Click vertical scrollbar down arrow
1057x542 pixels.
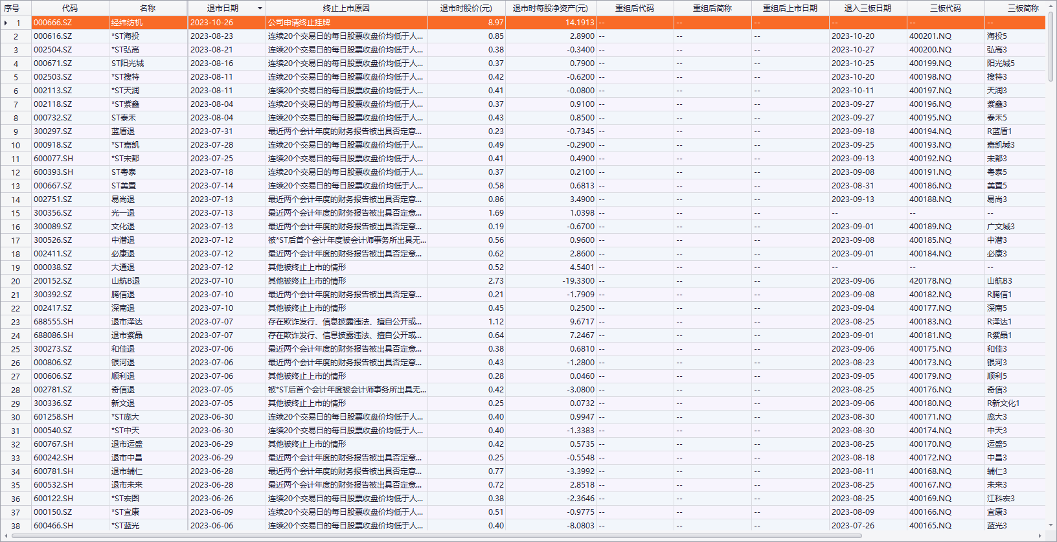pos(1051,525)
